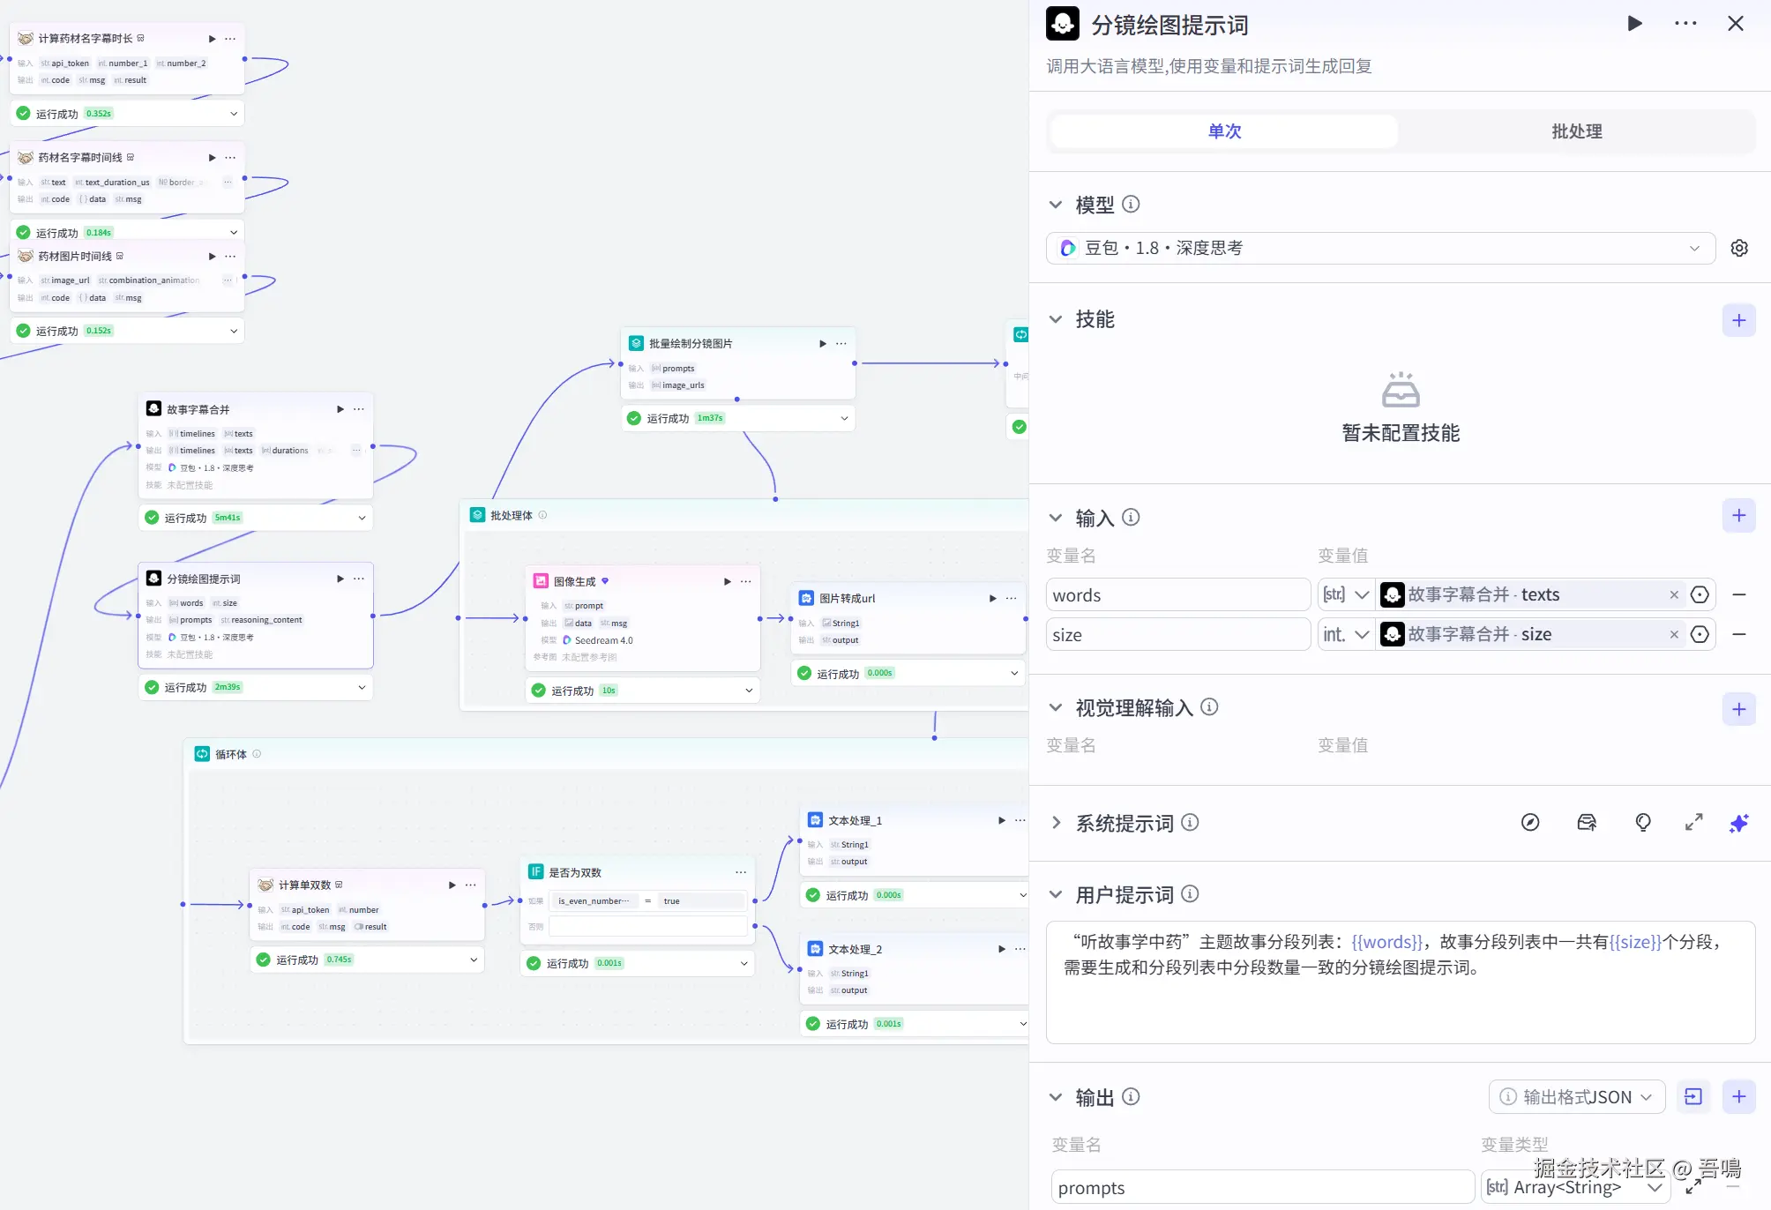1771x1210 pixels.
Task: Switch to the 批处理 tab
Action: 1576,131
